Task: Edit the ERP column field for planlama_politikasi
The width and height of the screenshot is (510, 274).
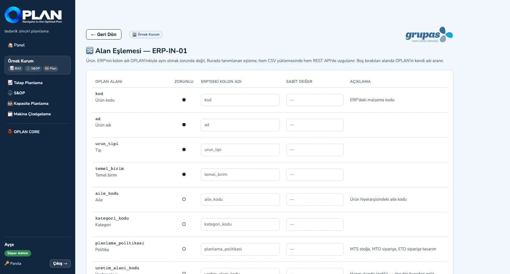Action: pyautogui.click(x=240, y=249)
